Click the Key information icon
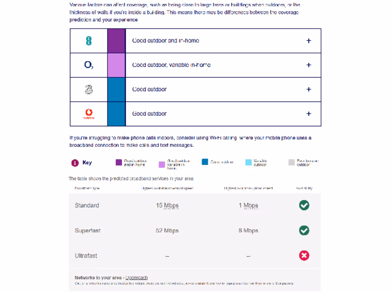The image size is (391, 293). (75, 163)
